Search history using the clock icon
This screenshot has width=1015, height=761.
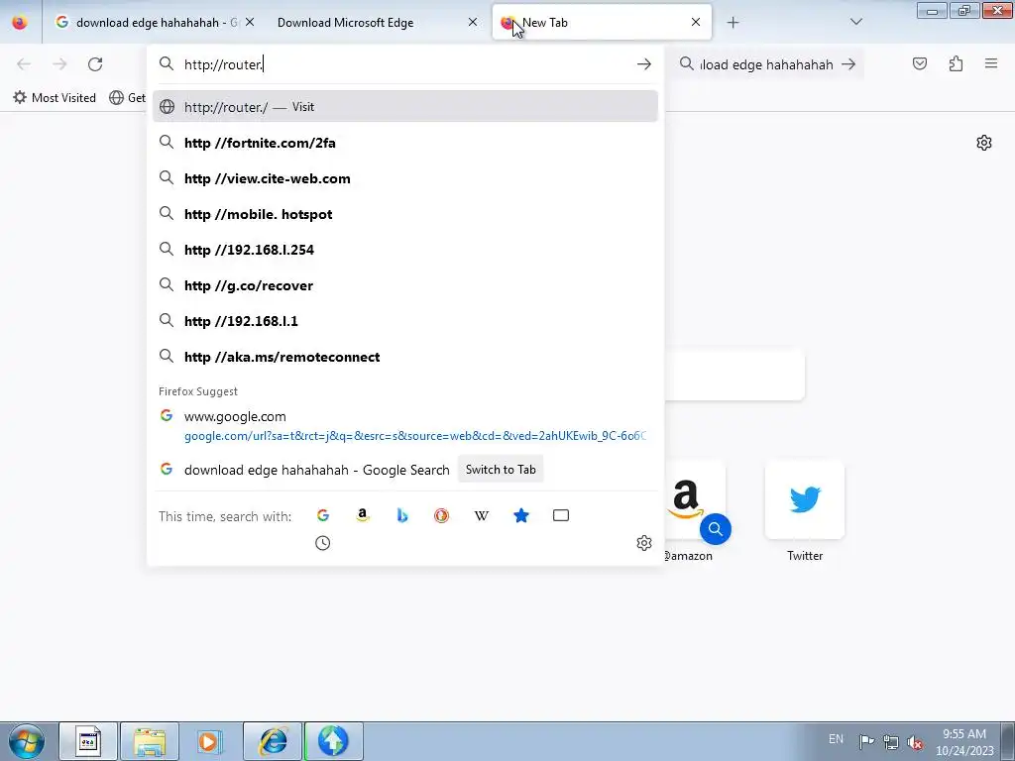click(x=322, y=543)
